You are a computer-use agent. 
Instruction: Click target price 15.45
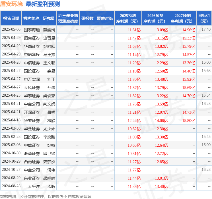coord(206,136)
